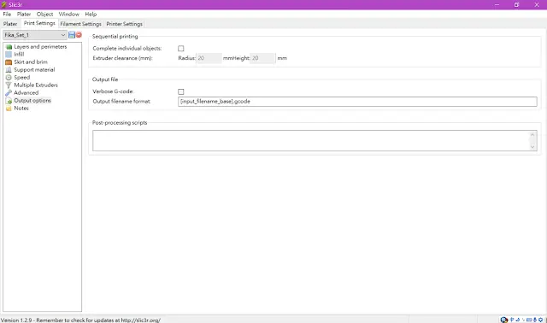Click the "Output file" section heading
The image size is (547, 323).
tap(105, 79)
